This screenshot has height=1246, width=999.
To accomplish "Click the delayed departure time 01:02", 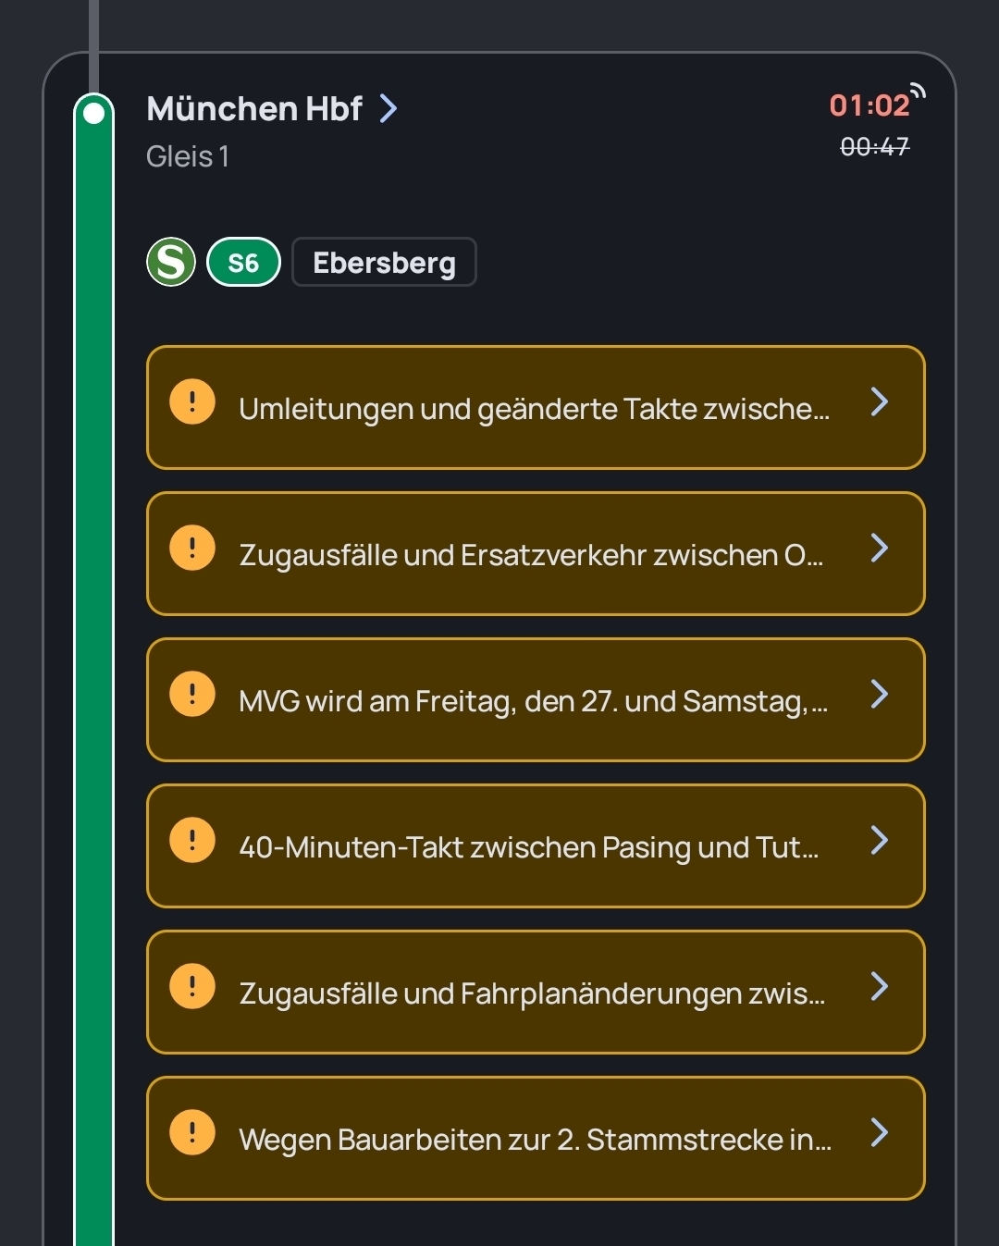I will (x=869, y=105).
